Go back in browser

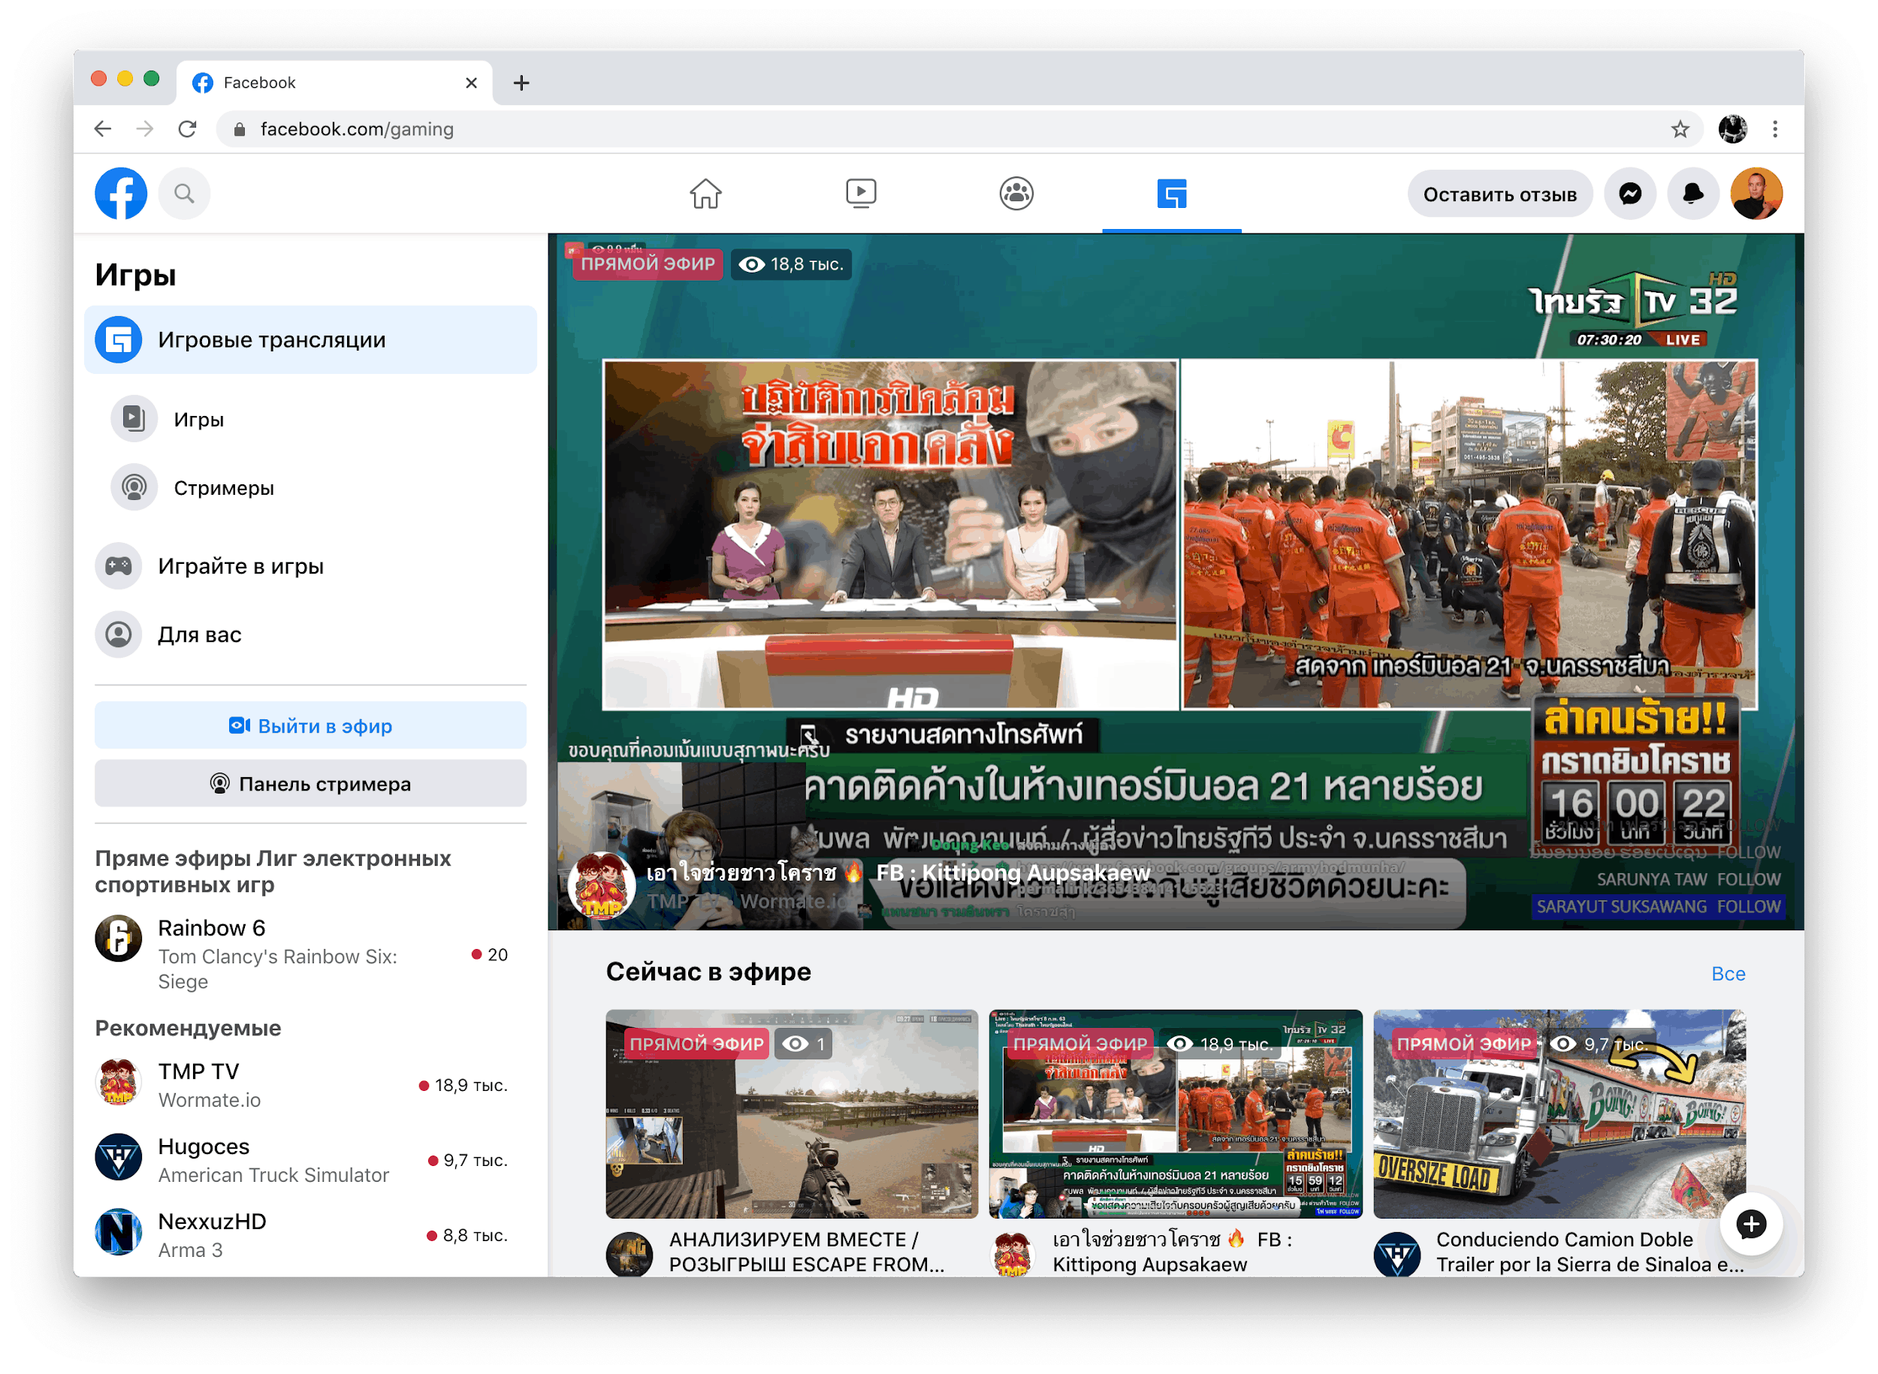point(102,129)
